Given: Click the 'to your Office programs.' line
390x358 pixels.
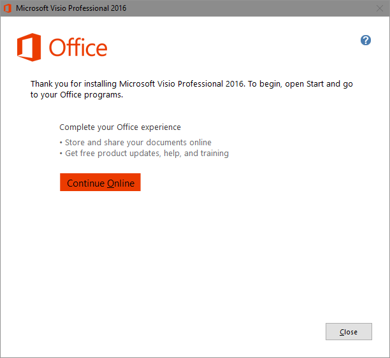Looking at the screenshot, I should point(77,95).
